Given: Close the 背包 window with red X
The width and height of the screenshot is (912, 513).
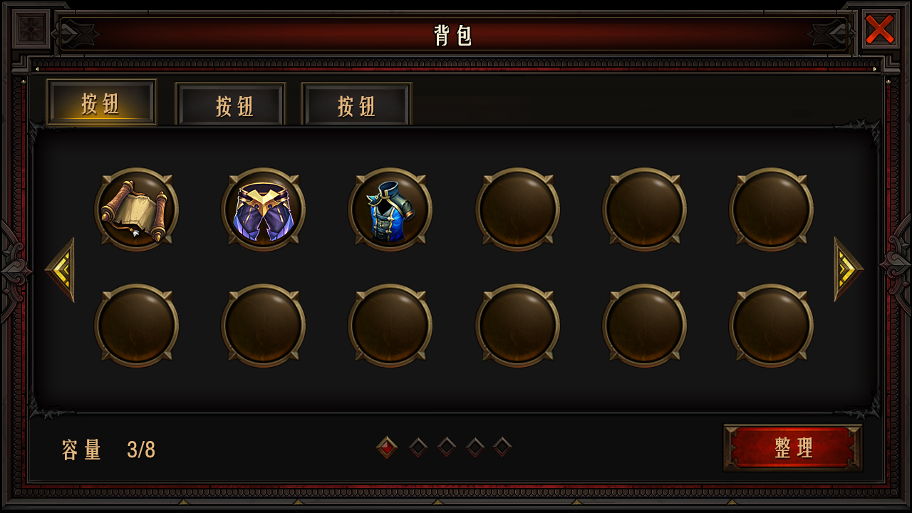Looking at the screenshot, I should pos(880,28).
